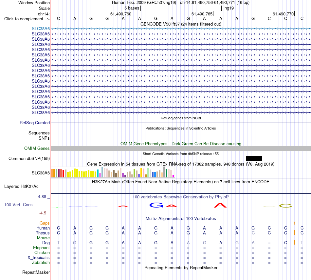This screenshot has height=280, width=311.
Task: Click the Layered H3K27Ac track label
Action: tap(21, 187)
